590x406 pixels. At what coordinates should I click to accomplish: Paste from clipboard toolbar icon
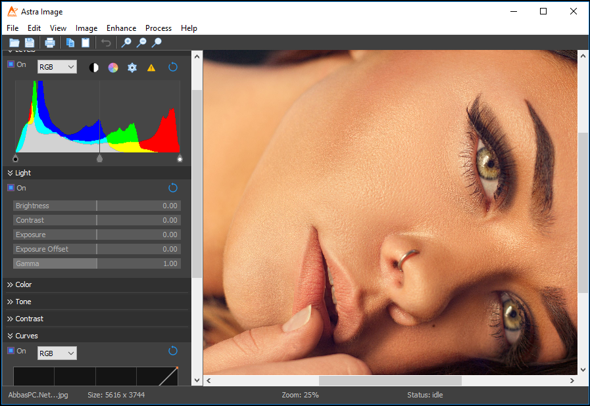pyautogui.click(x=86, y=43)
